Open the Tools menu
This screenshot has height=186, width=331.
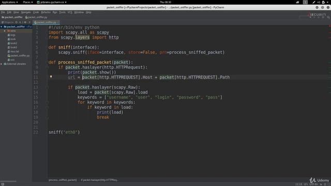(x=62, y=12)
